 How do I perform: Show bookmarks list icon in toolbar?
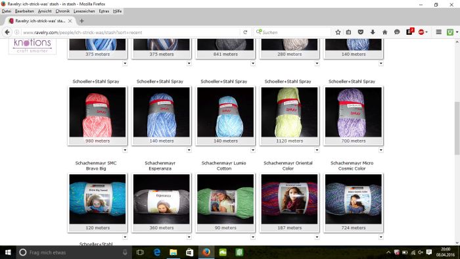pos(348,32)
